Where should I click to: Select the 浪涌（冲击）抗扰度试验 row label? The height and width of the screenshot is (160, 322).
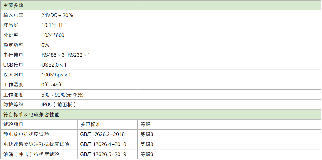point(31,154)
